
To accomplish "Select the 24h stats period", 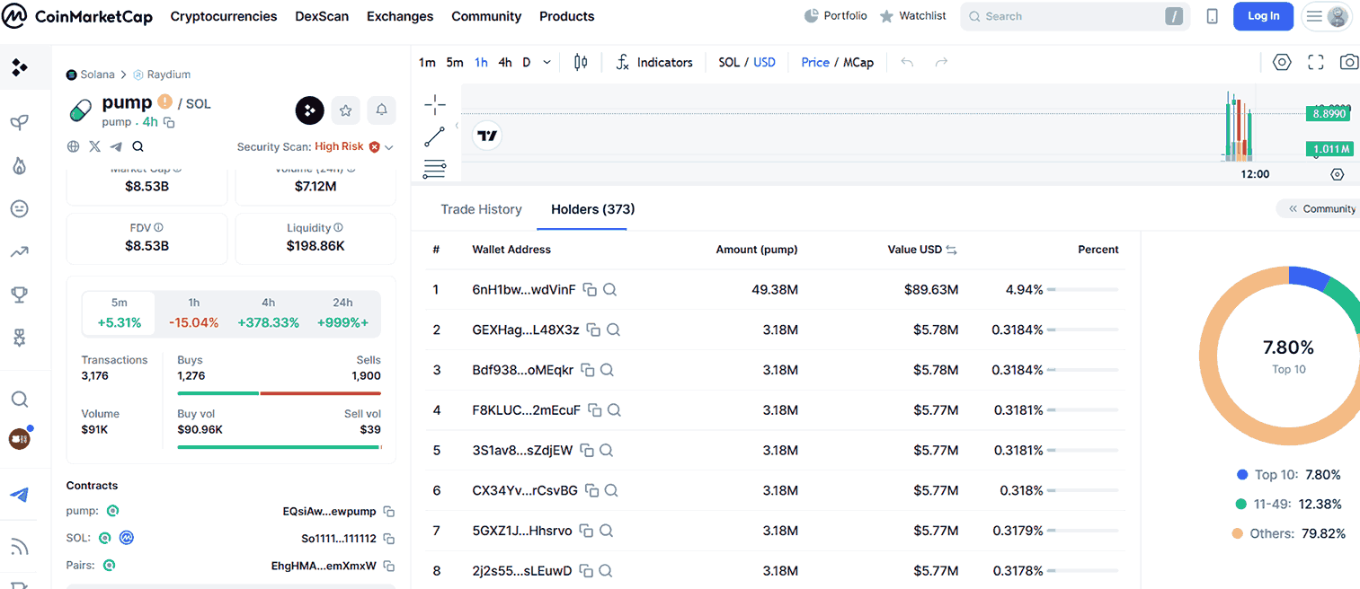I will [342, 312].
